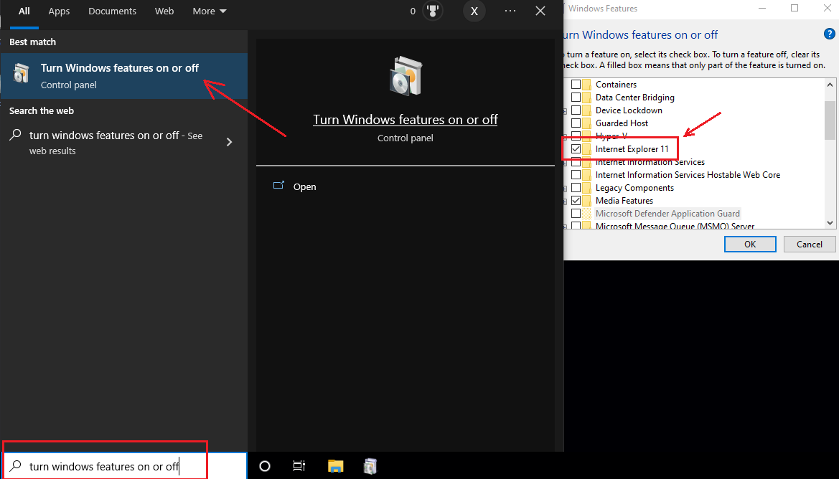Open the blue help icon in Windows Features

tap(830, 34)
